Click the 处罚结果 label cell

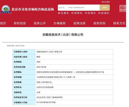[24, 82]
